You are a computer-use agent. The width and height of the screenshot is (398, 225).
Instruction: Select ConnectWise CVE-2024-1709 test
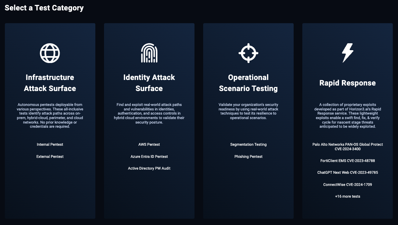(x=347, y=184)
